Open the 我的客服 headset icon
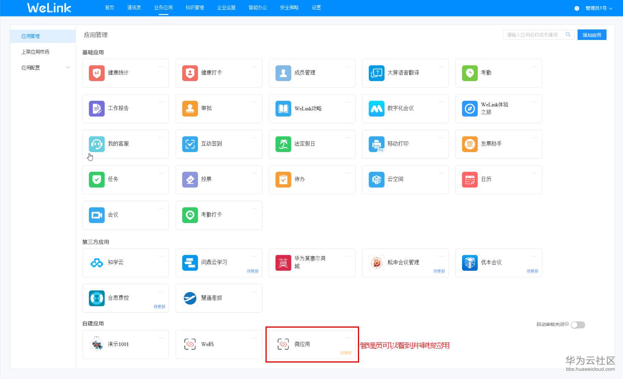Viewport: 623px width, 379px height. [x=97, y=144]
